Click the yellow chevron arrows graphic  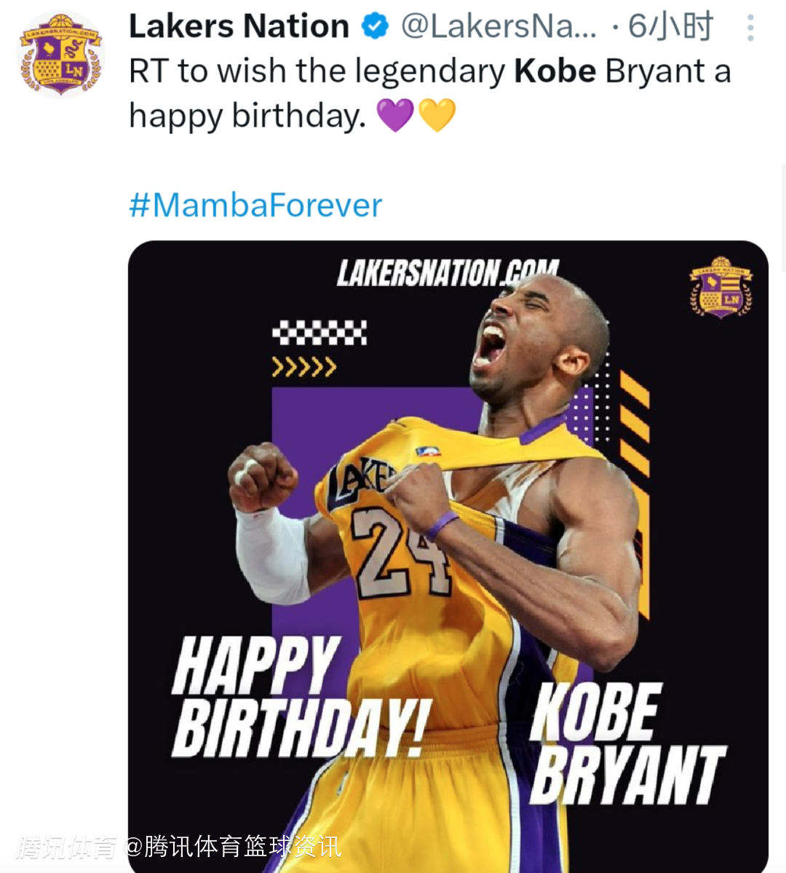(x=303, y=366)
